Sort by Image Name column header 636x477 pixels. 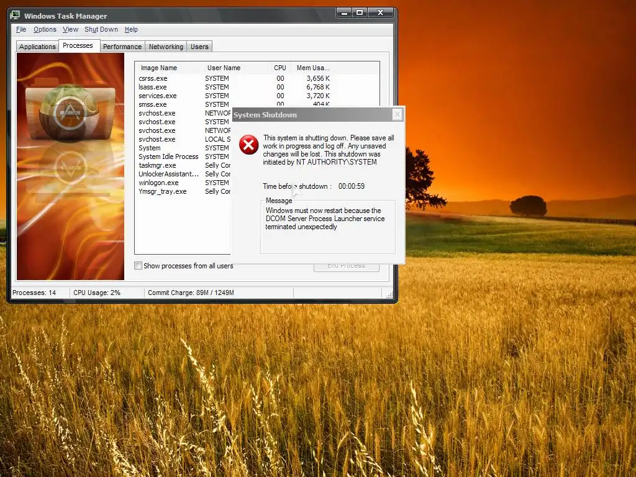(x=168, y=68)
